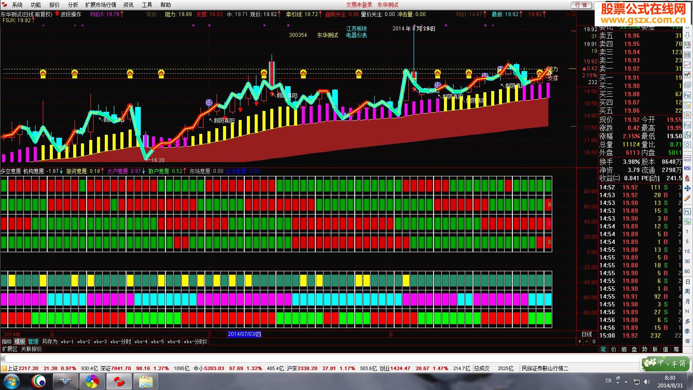This screenshot has height=390, width=693.
Task: Open the 扩展区 panel
Action: 10,349
